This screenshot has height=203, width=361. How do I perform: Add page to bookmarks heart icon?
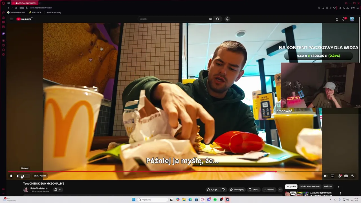pyautogui.click(x=334, y=8)
